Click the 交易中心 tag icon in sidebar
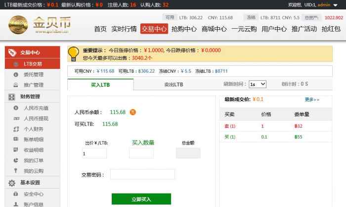346x207 pixels. [12, 52]
